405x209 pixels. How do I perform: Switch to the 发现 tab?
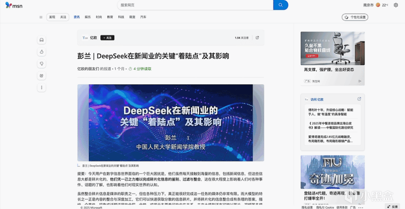pos(52,17)
